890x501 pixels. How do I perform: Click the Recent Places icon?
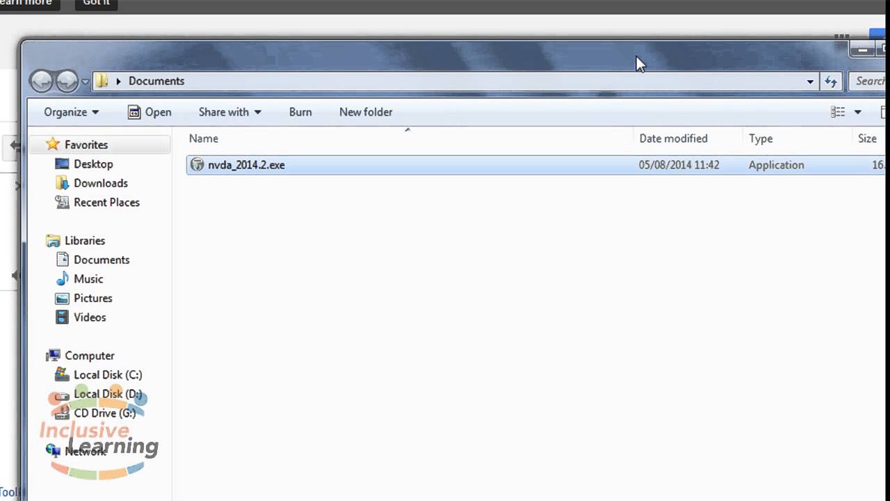point(62,202)
